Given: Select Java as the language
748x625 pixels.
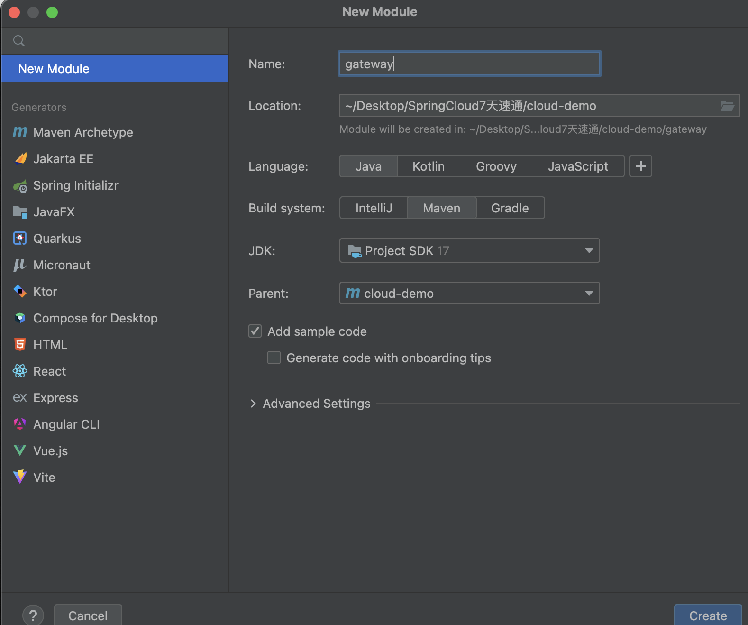Looking at the screenshot, I should [369, 166].
